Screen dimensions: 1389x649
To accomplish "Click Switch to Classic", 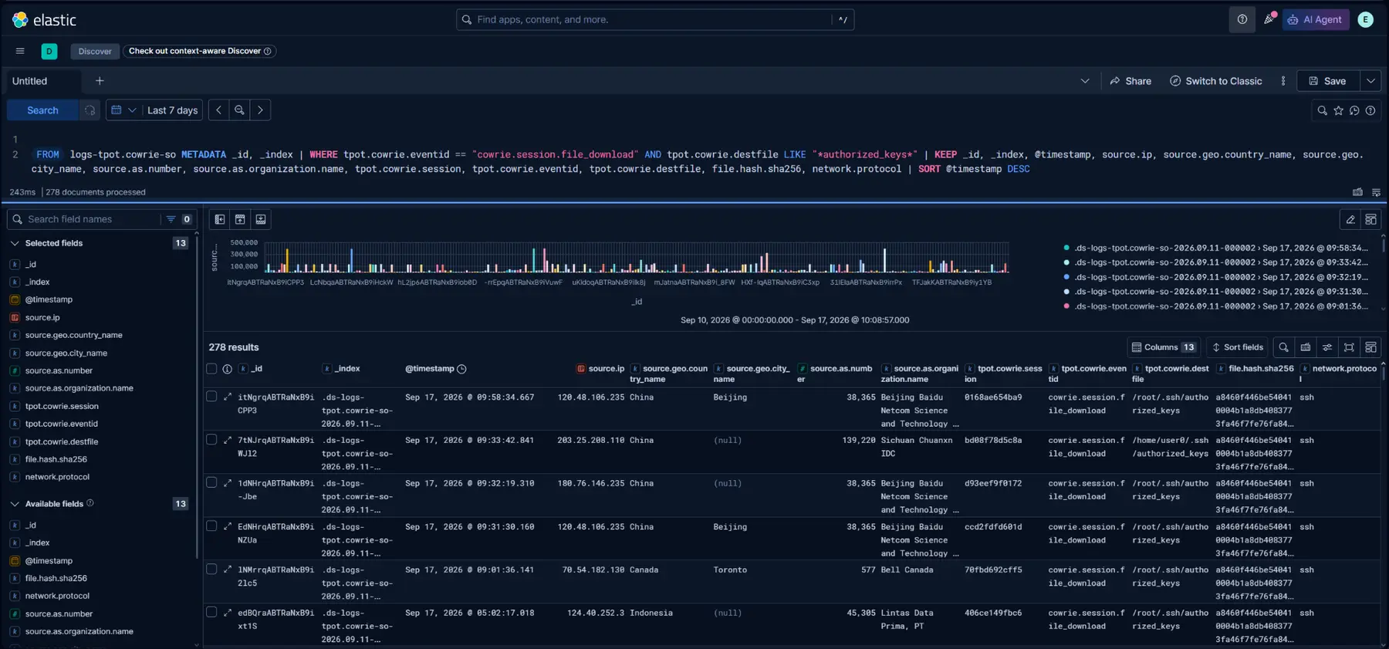I will tap(1216, 81).
